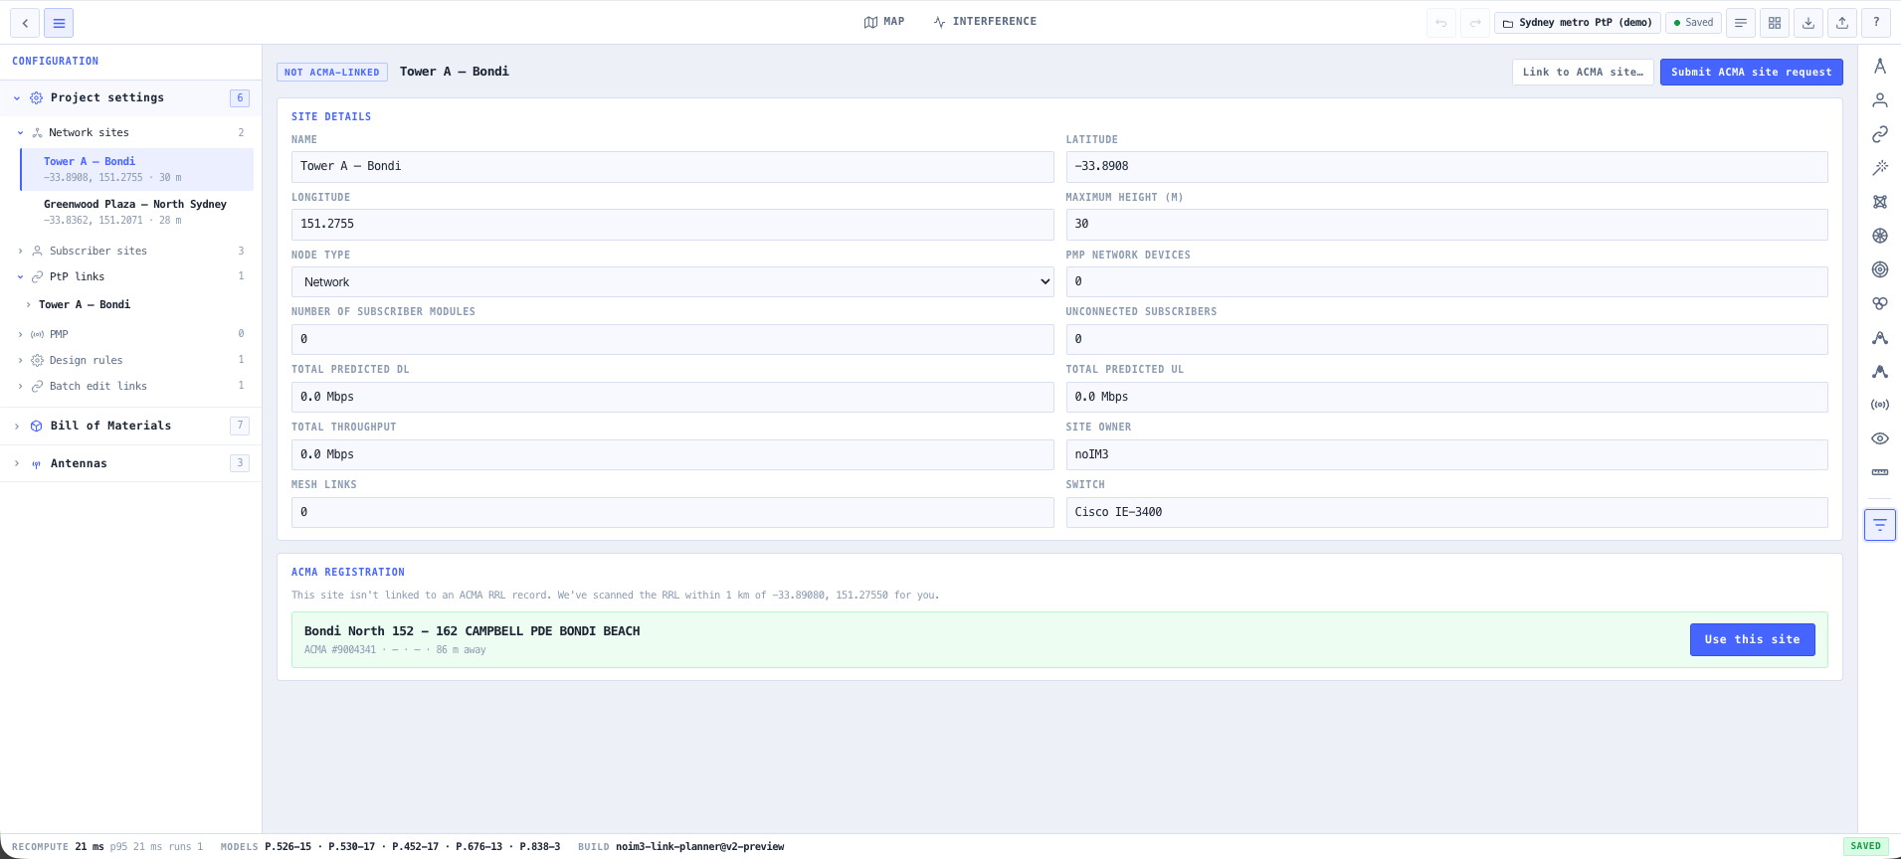This screenshot has width=1901, height=859.
Task: Expand the Design rules tree node
Action: pos(20,360)
